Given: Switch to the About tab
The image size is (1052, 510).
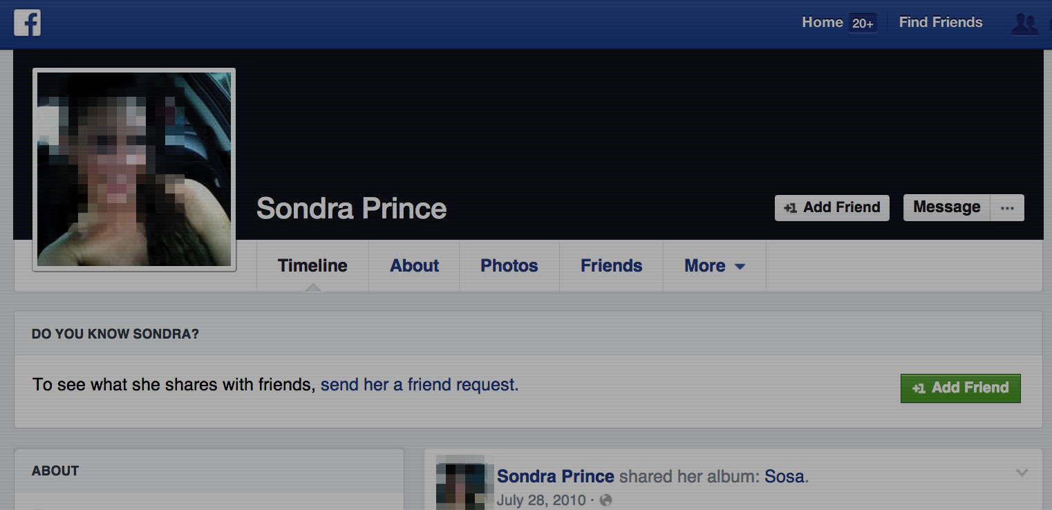Looking at the screenshot, I should (x=414, y=266).
